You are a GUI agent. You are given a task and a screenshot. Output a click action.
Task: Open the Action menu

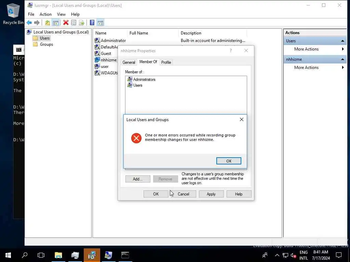tap(45, 14)
